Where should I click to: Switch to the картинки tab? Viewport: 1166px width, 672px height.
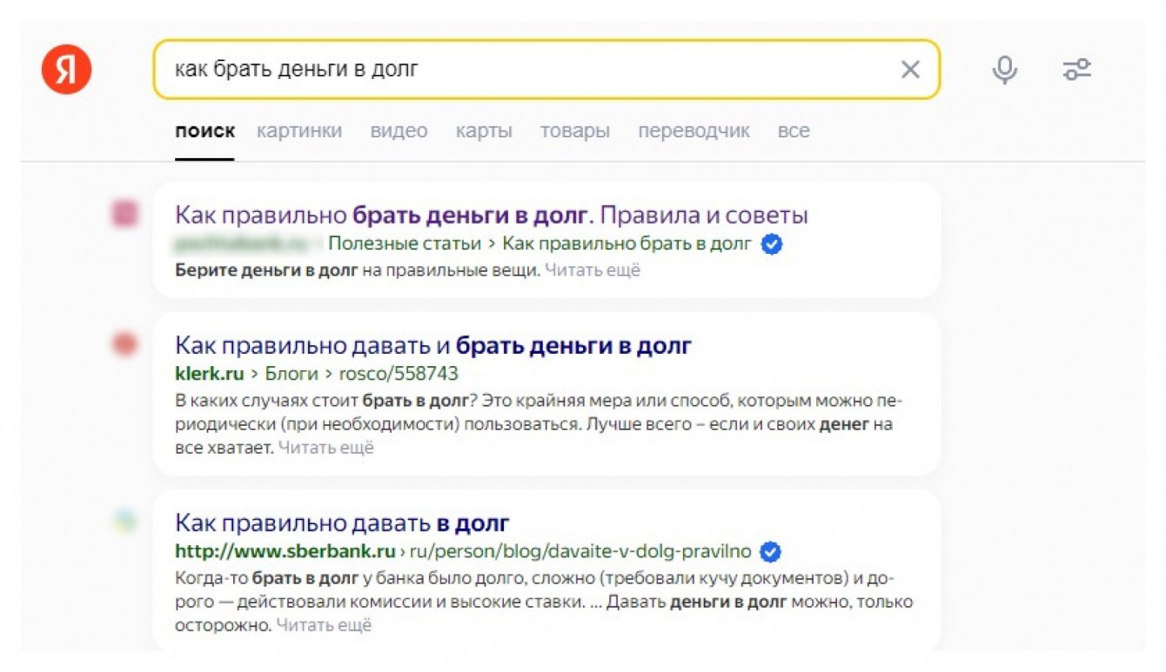pyautogui.click(x=299, y=131)
